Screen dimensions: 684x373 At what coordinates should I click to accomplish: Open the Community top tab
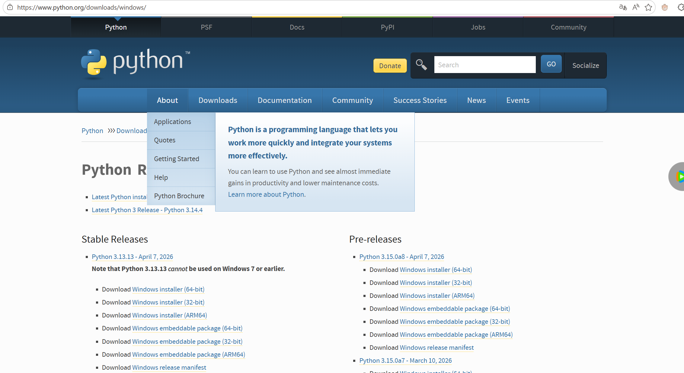(x=569, y=27)
